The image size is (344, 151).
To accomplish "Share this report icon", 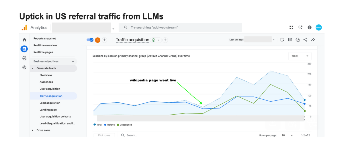I will point(305,40).
